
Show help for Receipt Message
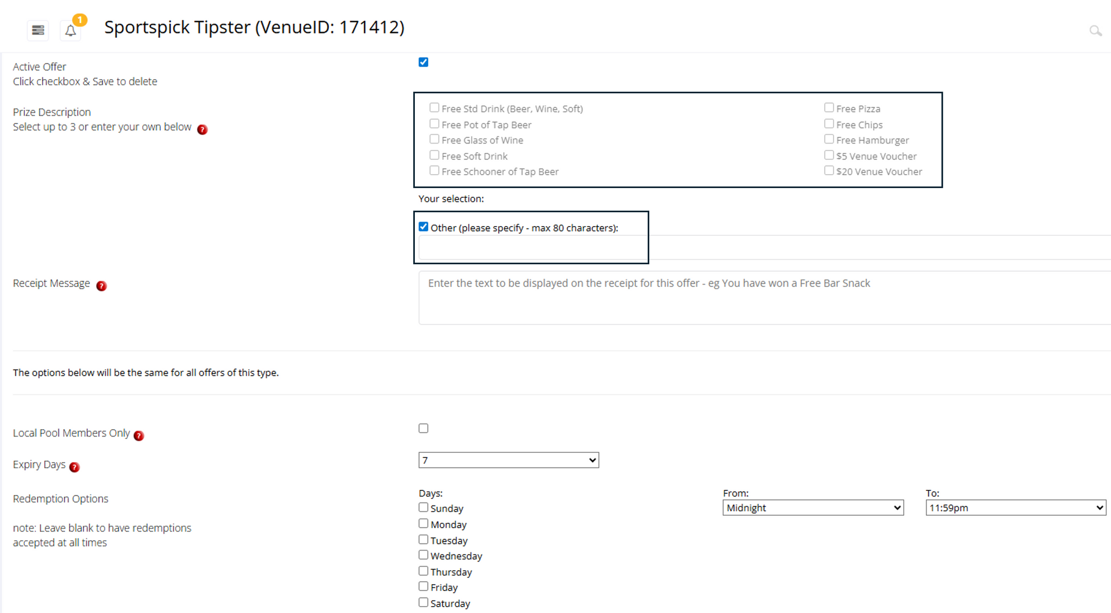[x=101, y=286]
